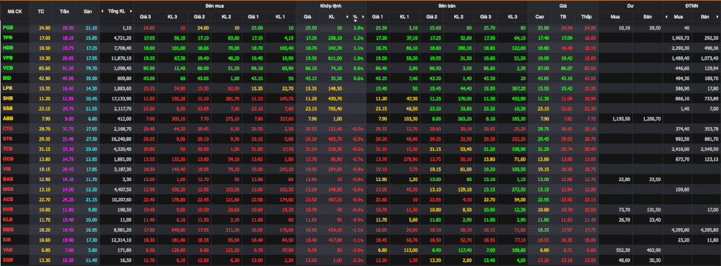Click the Bên bán group header

click(447, 5)
